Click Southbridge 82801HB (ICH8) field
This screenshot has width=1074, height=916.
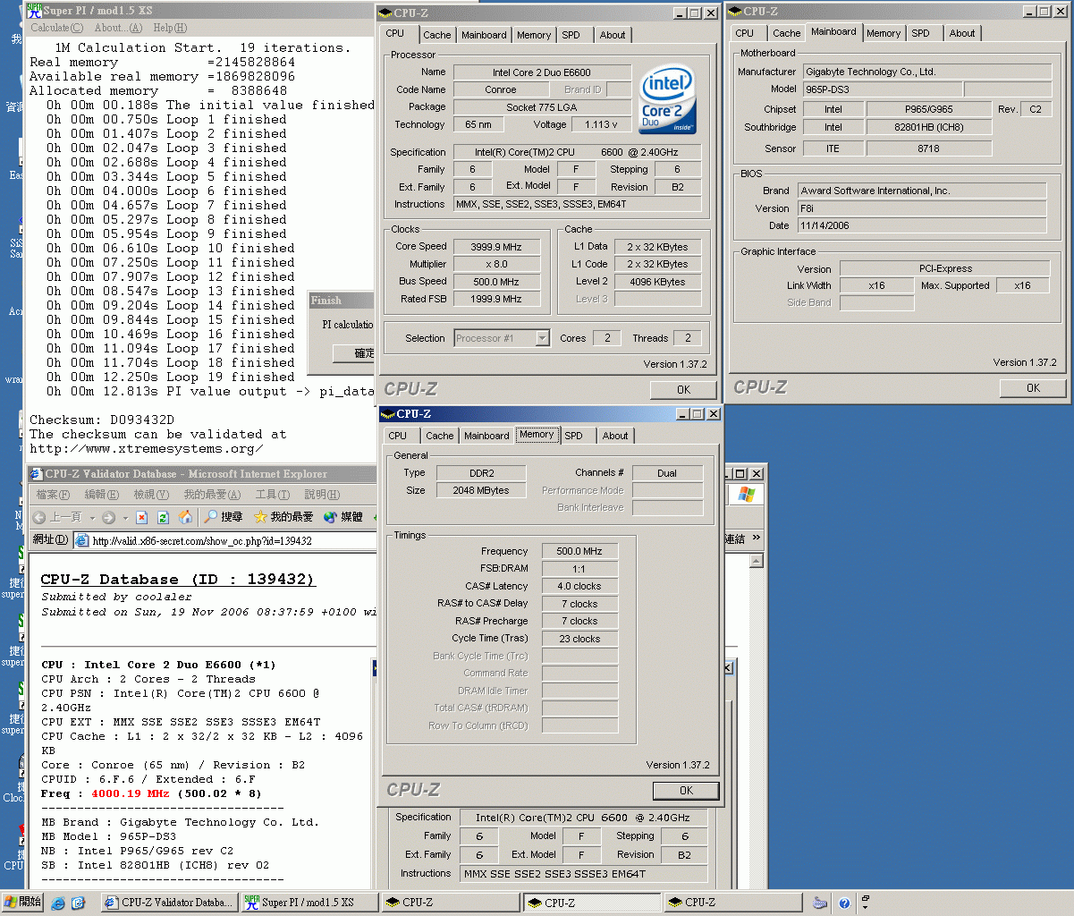tap(929, 127)
